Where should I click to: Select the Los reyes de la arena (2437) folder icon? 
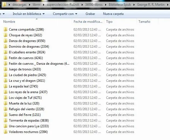5,92
